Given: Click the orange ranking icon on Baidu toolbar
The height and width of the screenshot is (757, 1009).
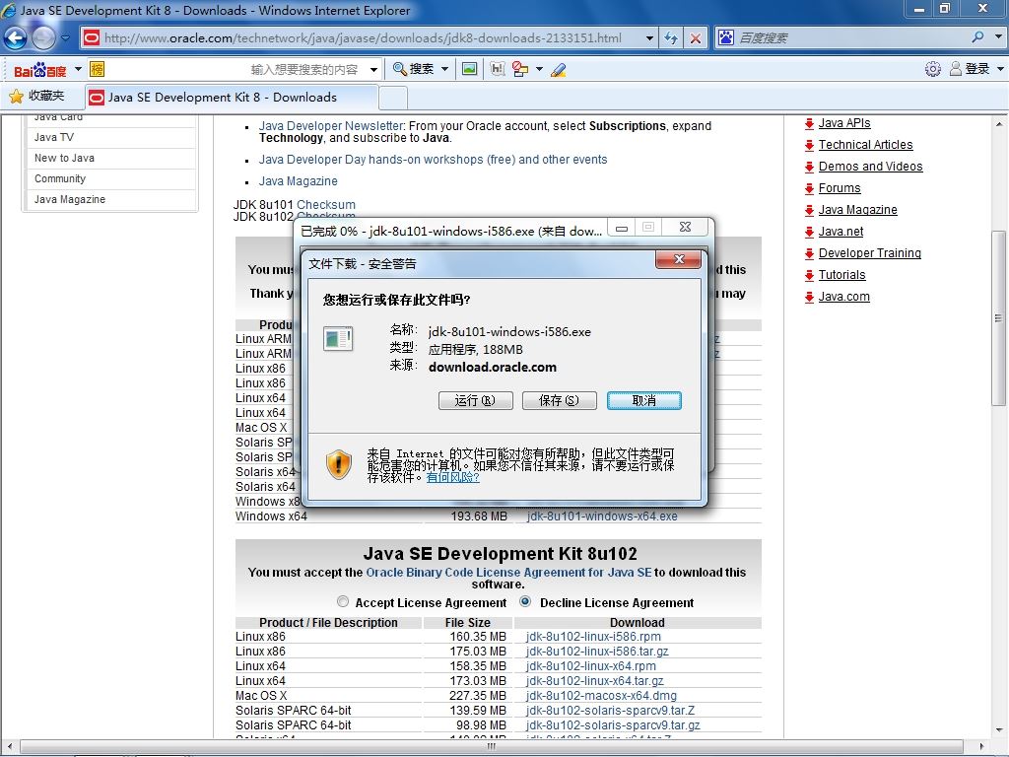Looking at the screenshot, I should (98, 69).
